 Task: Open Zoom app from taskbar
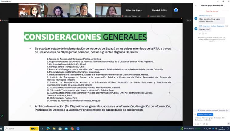coord(78,129)
